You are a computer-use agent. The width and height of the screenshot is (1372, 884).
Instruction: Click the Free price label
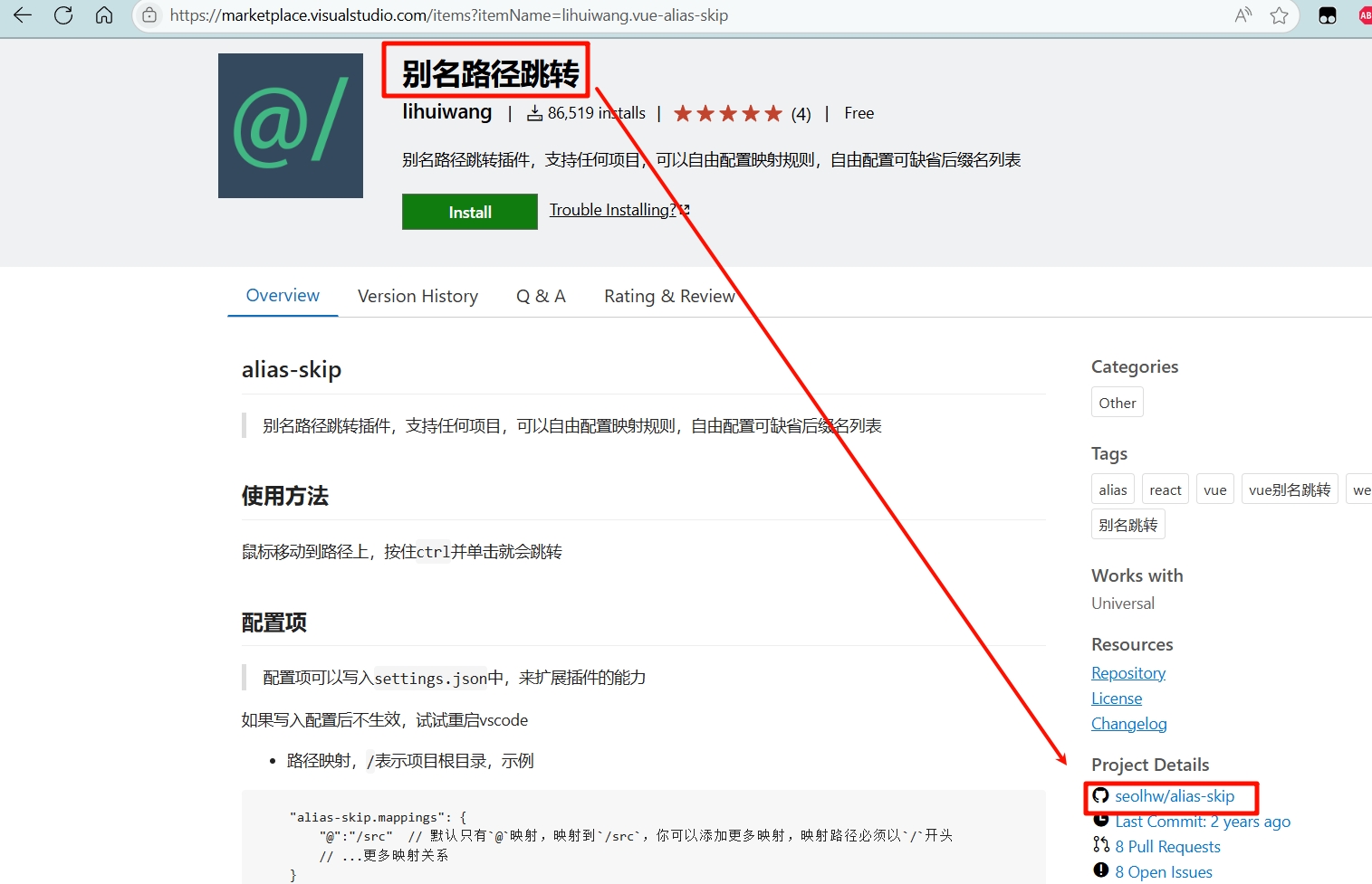pos(859,113)
